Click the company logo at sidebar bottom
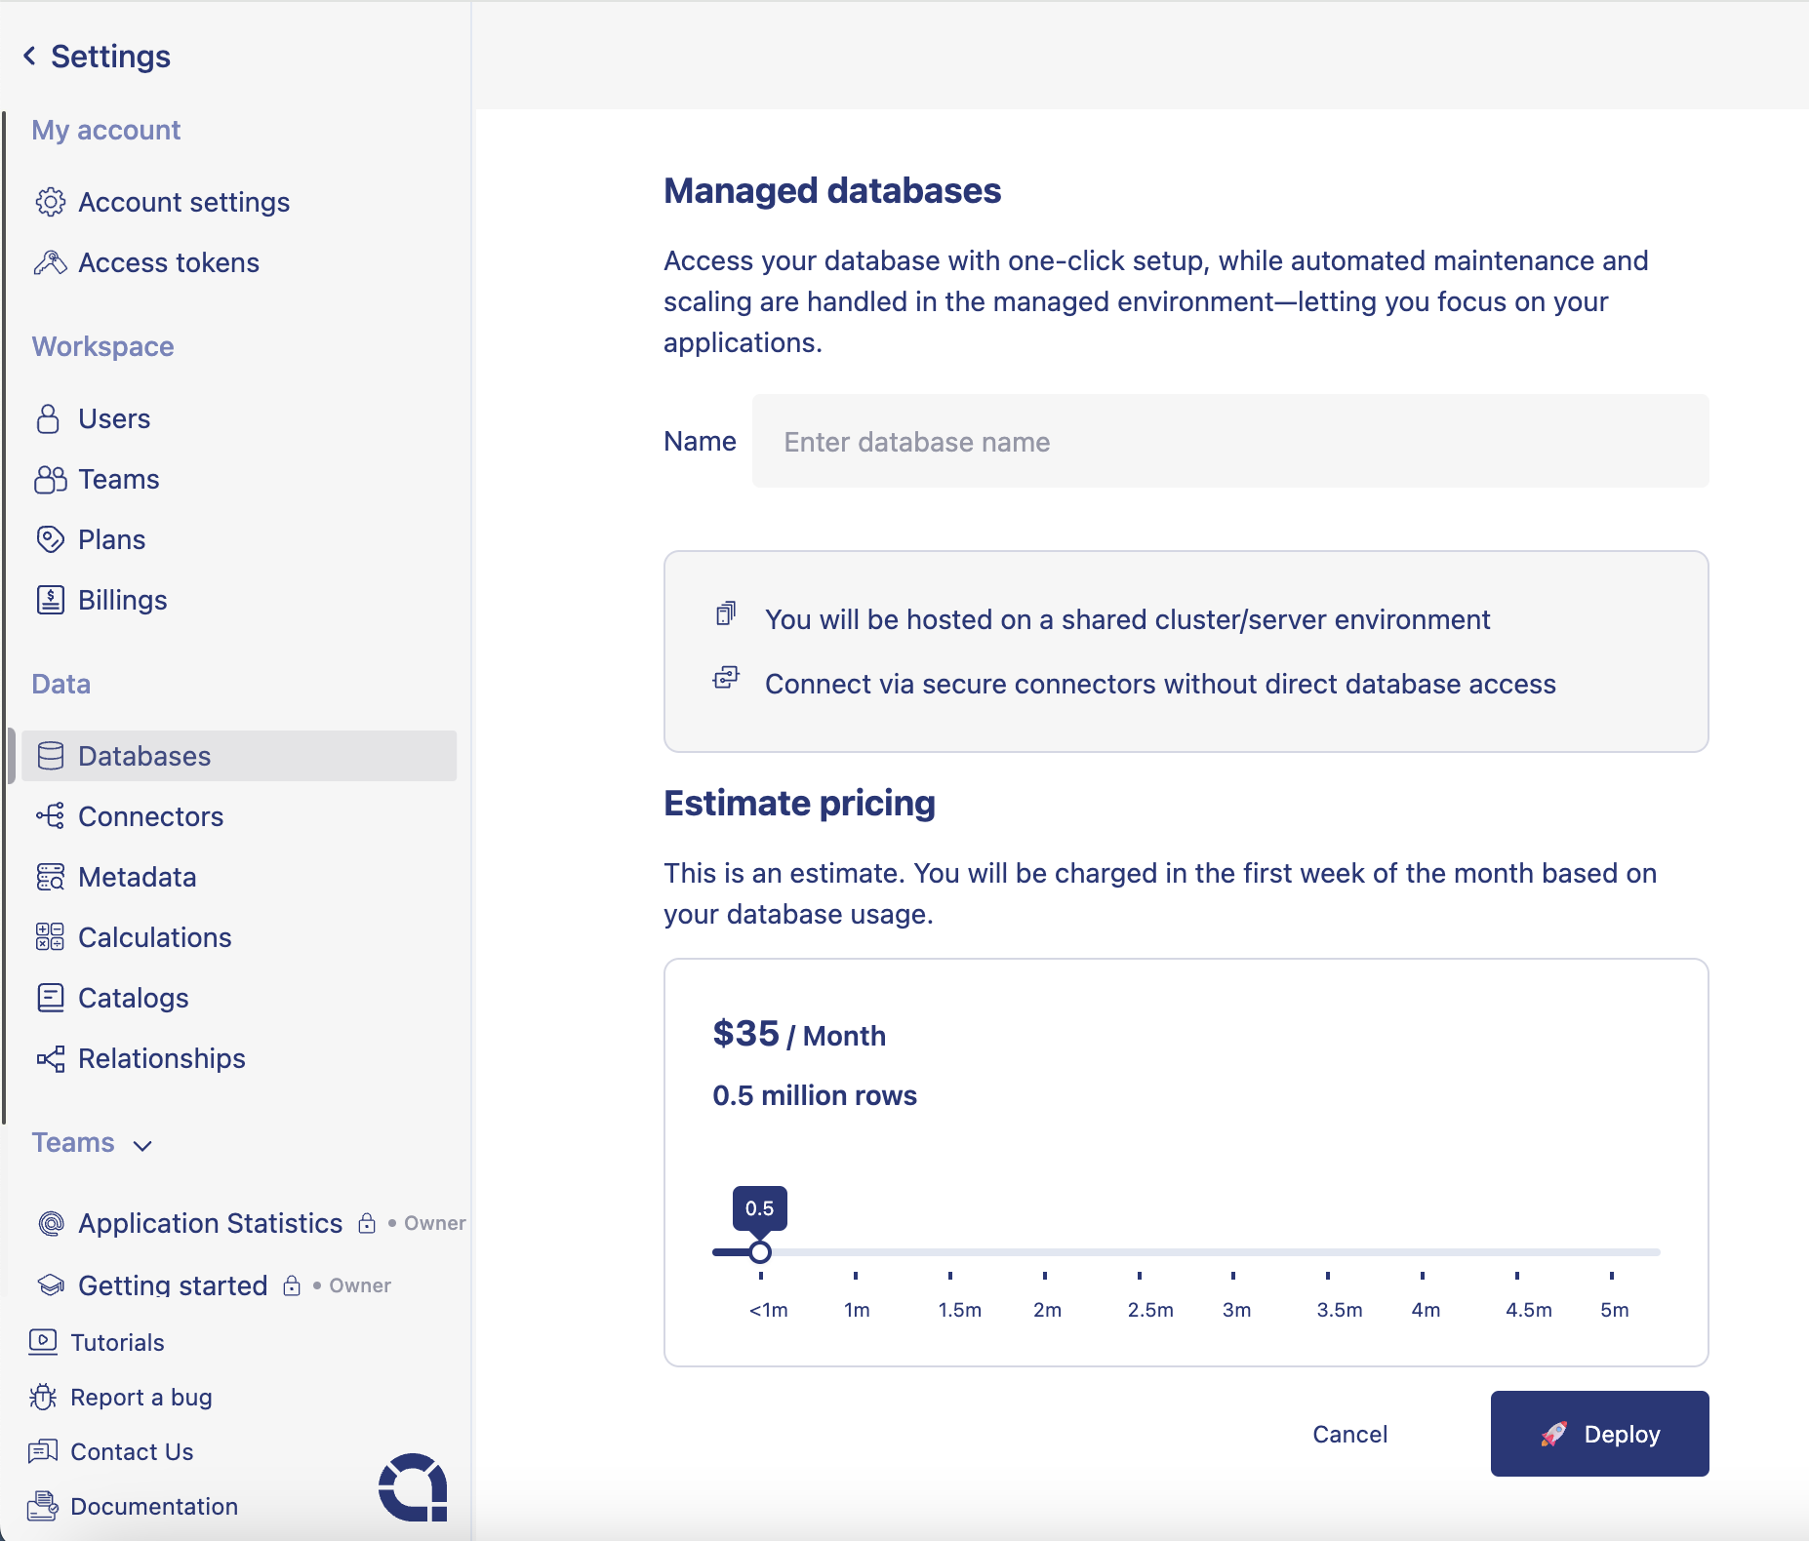Image resolution: width=1809 pixels, height=1541 pixels. pyautogui.click(x=413, y=1487)
